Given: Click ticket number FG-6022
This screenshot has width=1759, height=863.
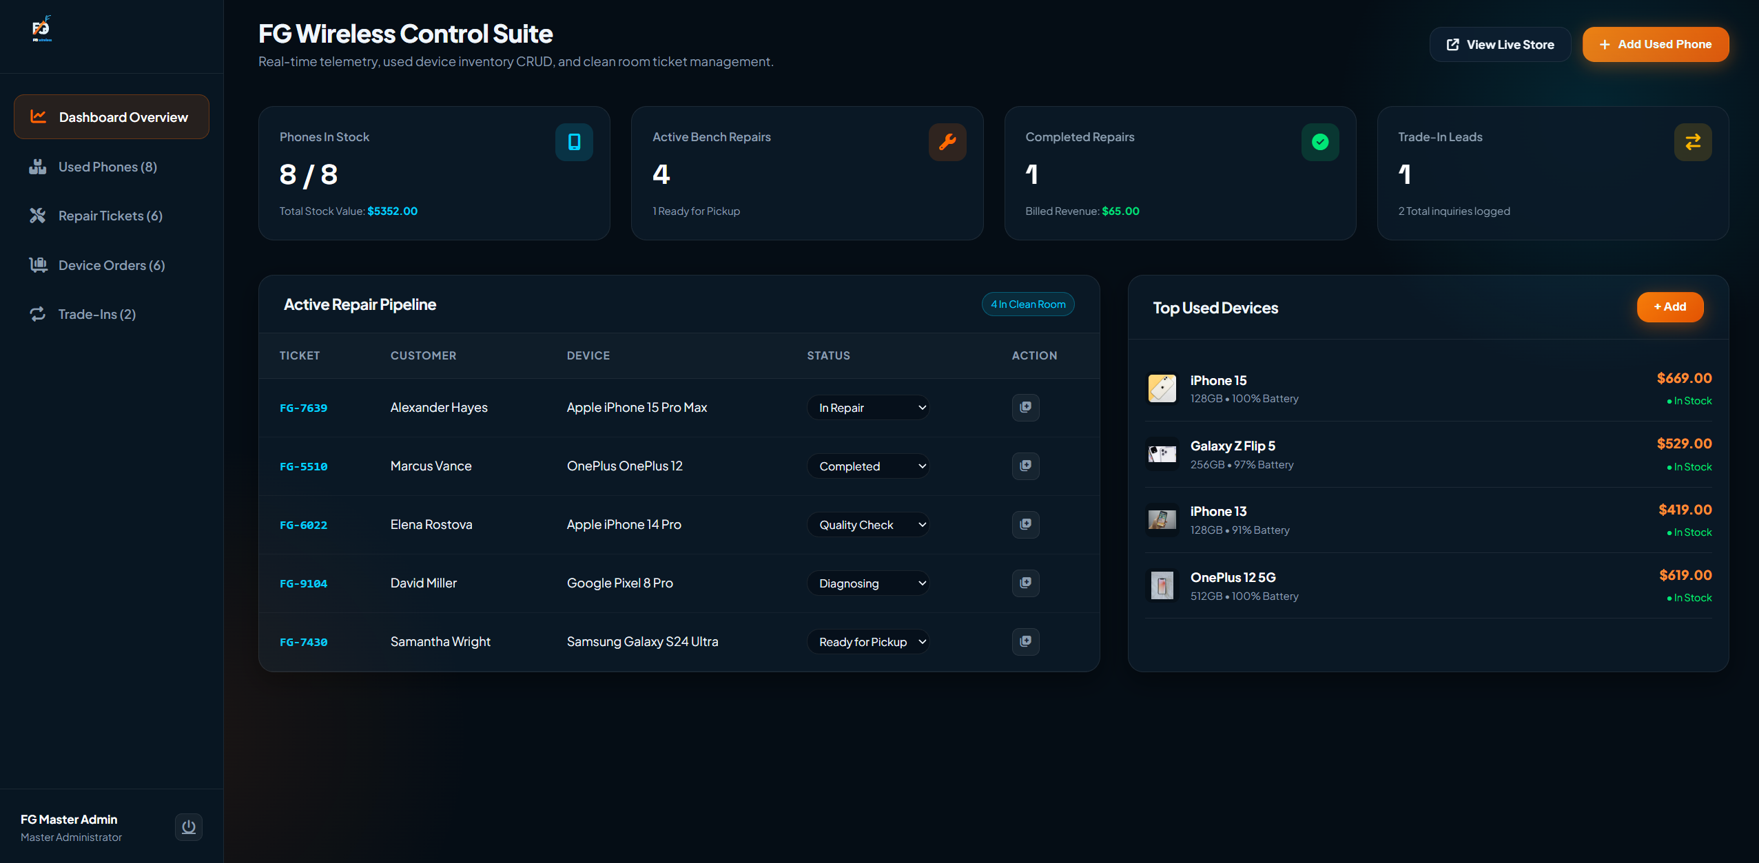Looking at the screenshot, I should 303,526.
